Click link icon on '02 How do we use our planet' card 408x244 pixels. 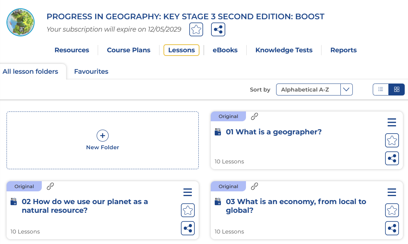[51, 186]
